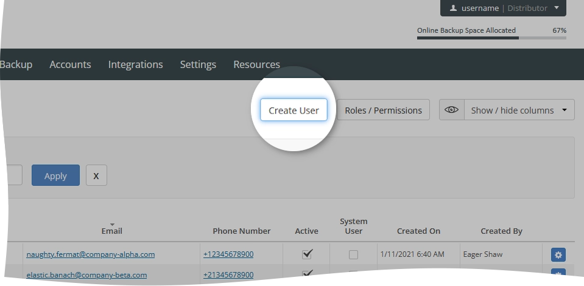Click the user profile icon beside username
Viewport: 584px width, 286px height.
click(453, 8)
